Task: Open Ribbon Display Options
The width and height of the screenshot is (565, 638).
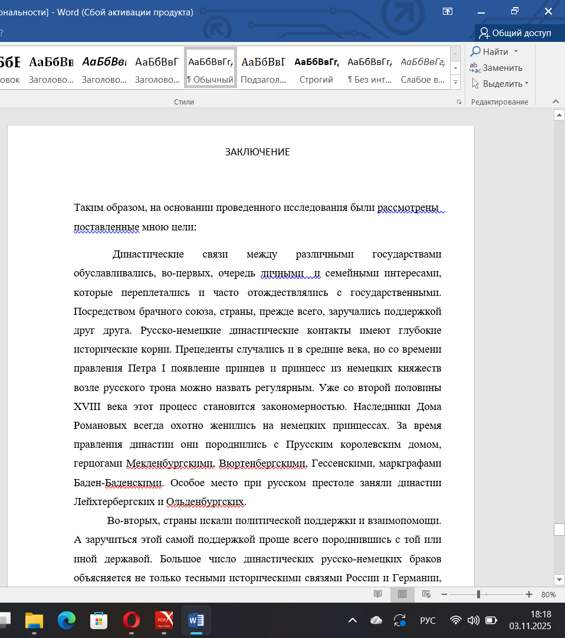Action: tap(448, 11)
